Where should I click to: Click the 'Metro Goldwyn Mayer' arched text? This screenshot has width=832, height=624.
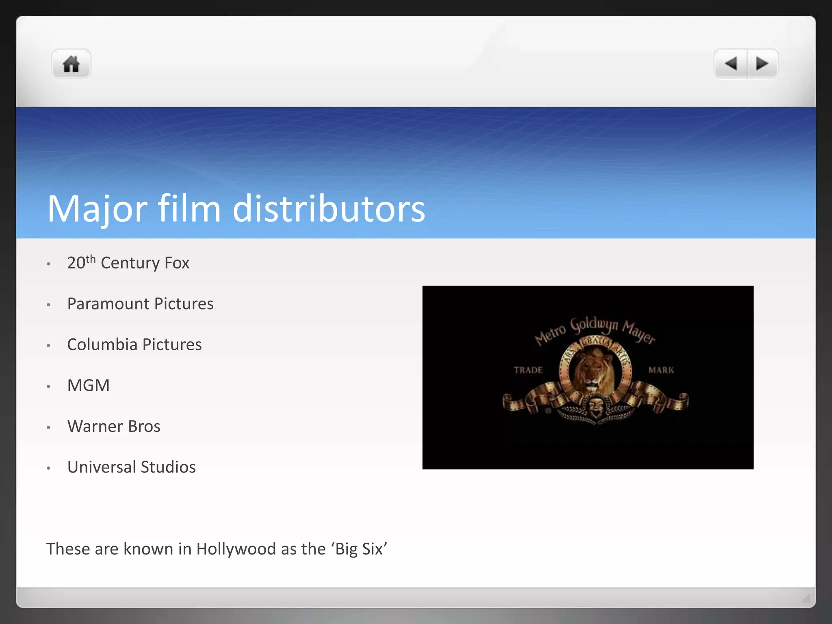point(594,327)
